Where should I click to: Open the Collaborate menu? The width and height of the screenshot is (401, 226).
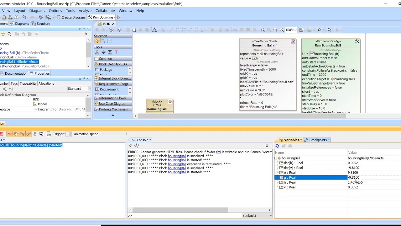(x=105, y=11)
